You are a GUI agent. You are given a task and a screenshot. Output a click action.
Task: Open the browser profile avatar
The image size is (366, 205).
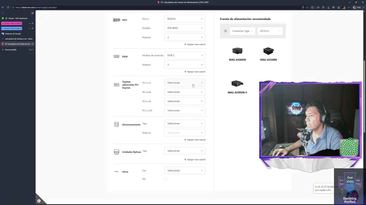coord(344,7)
